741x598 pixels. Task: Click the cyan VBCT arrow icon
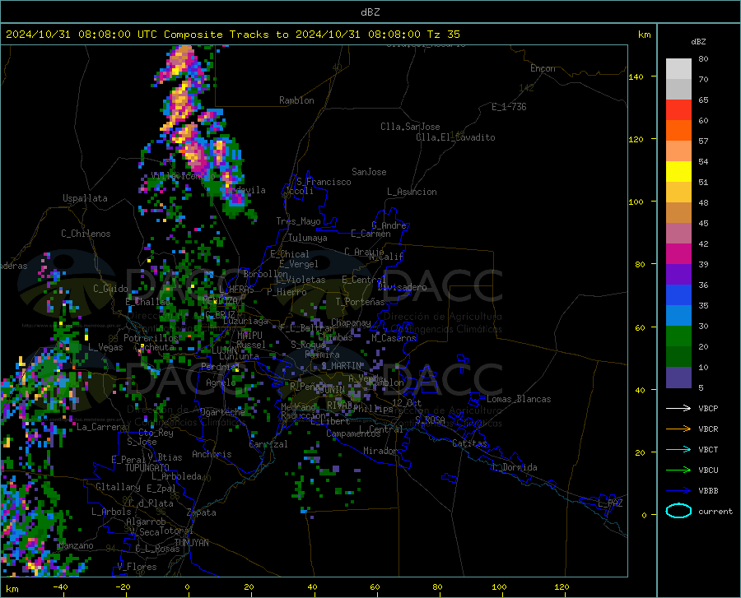tap(678, 449)
